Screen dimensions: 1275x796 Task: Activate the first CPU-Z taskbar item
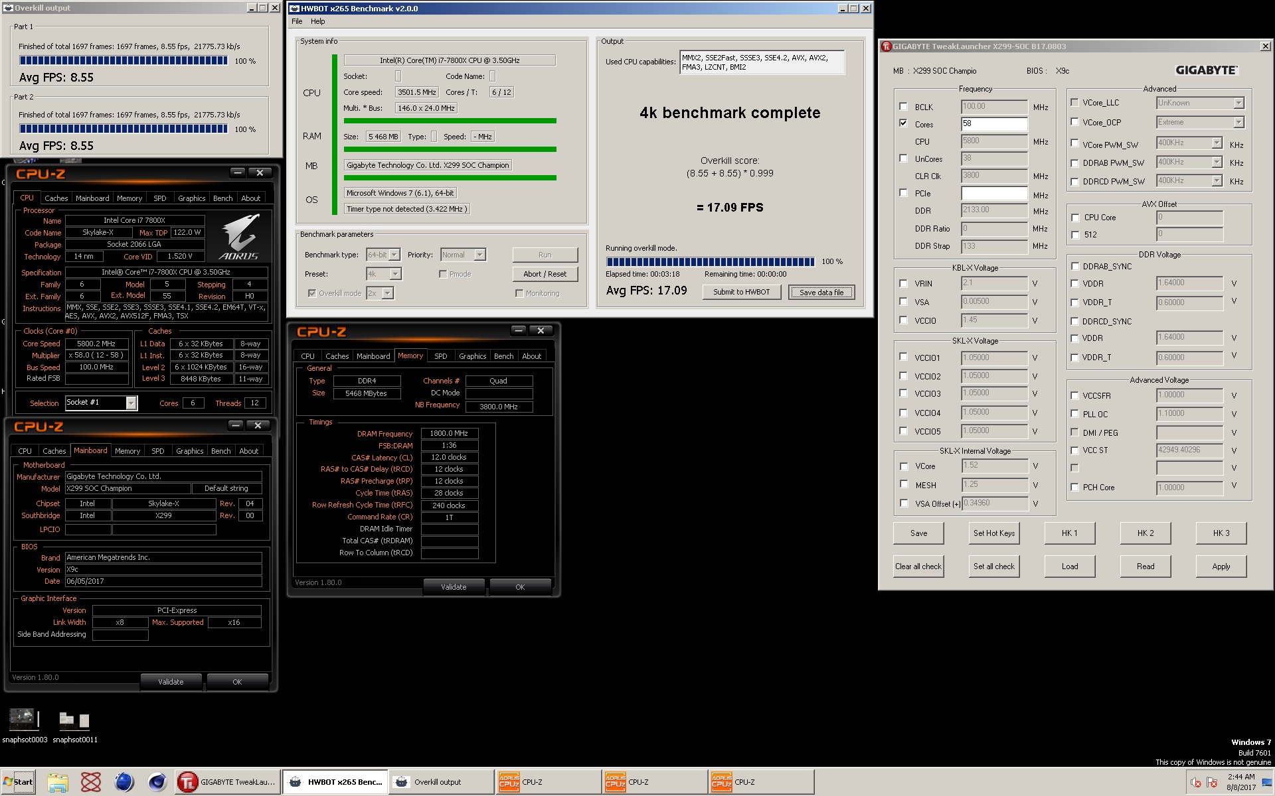549,782
